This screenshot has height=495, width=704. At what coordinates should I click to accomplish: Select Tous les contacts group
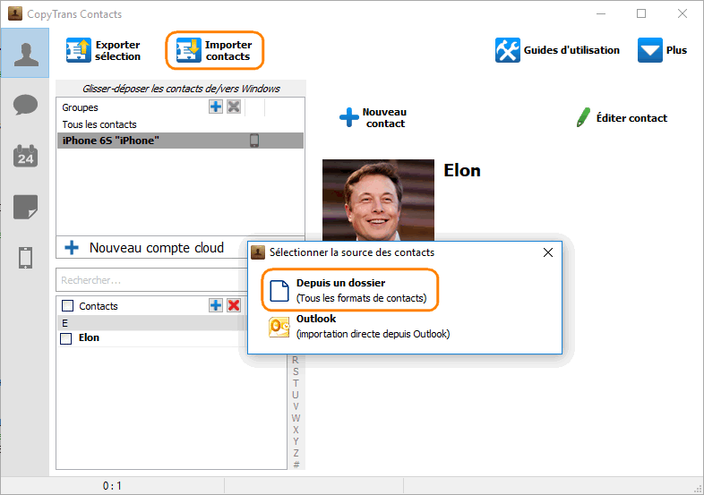coord(99,124)
